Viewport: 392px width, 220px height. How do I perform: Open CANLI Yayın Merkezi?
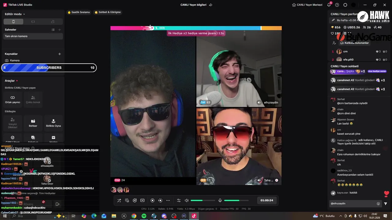click(307, 5)
